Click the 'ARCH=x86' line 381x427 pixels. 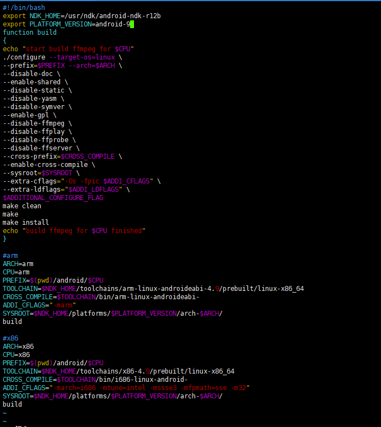click(x=18, y=347)
